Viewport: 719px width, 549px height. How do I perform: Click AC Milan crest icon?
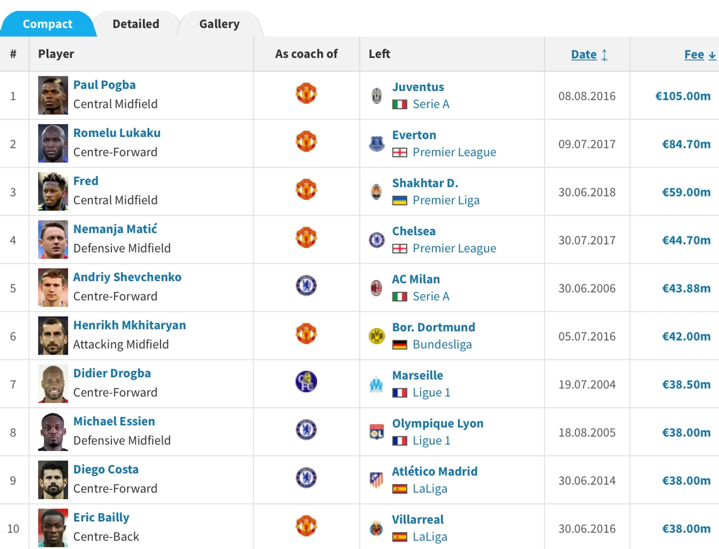pyautogui.click(x=377, y=288)
